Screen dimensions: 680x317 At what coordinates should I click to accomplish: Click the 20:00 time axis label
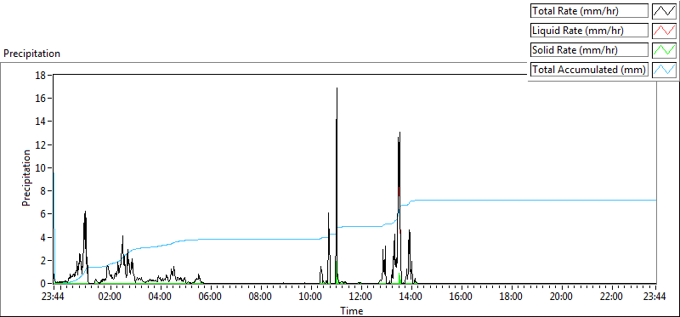coord(562,297)
